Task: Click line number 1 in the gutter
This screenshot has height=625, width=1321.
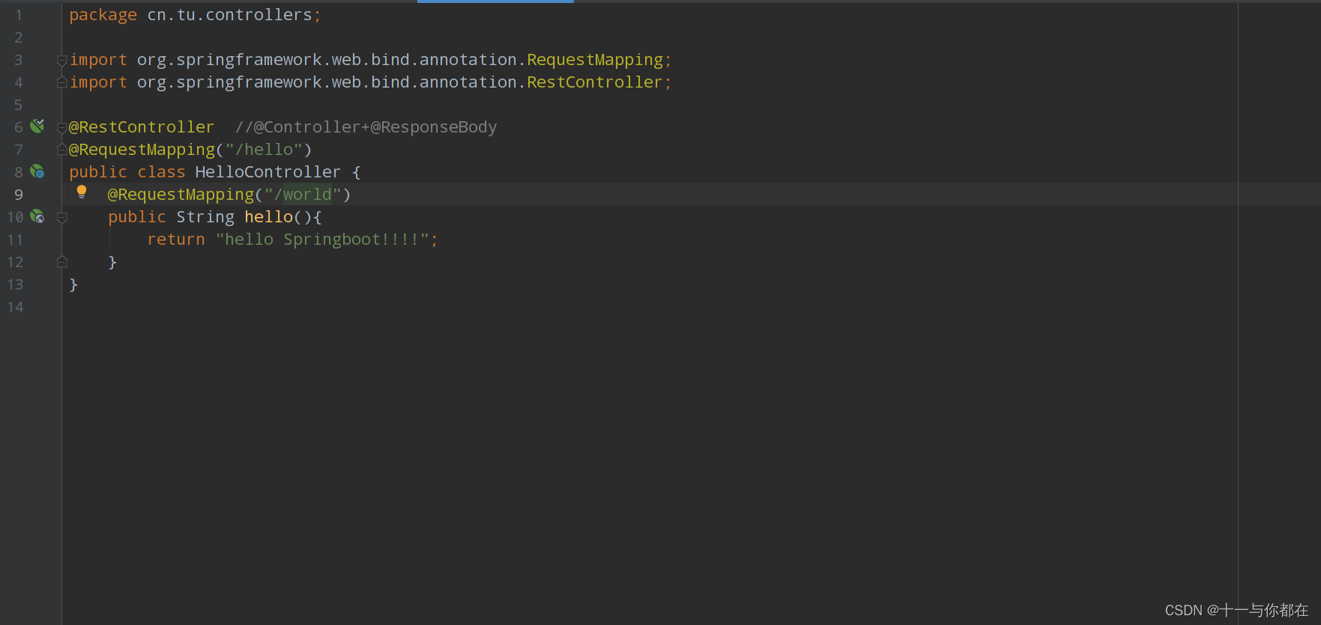Action: tap(19, 15)
